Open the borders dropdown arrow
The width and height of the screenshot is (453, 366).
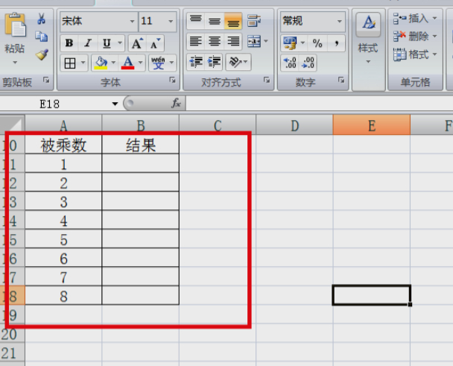pyautogui.click(x=83, y=63)
